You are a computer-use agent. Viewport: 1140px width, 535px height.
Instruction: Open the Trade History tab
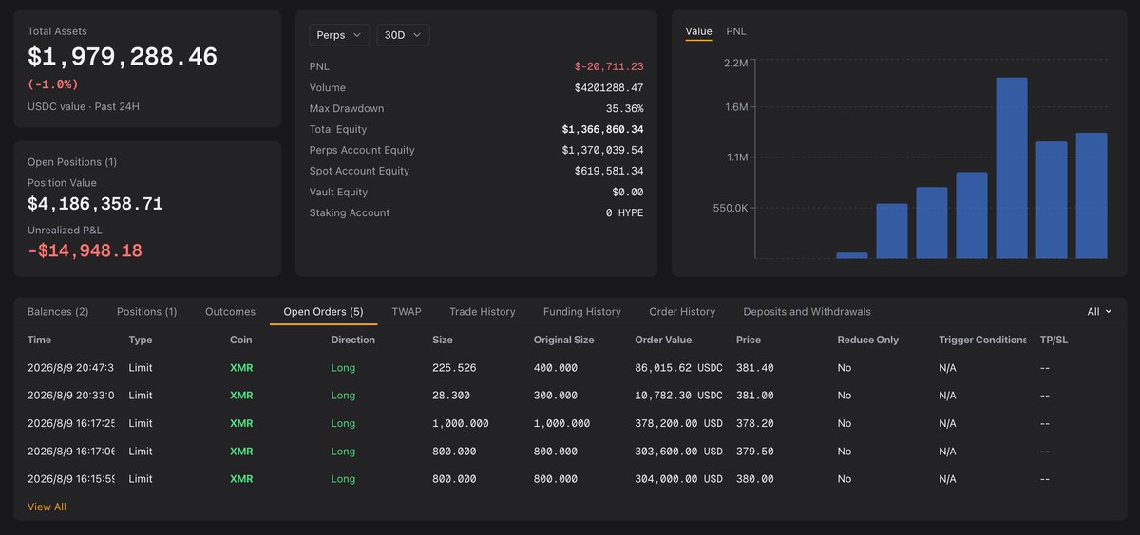pos(483,311)
